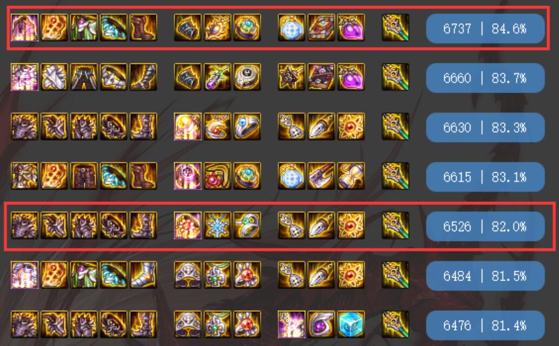Screen dimensions: 559x346
Task: Click the brown pants icon in 6615 row
Action: tap(84, 176)
